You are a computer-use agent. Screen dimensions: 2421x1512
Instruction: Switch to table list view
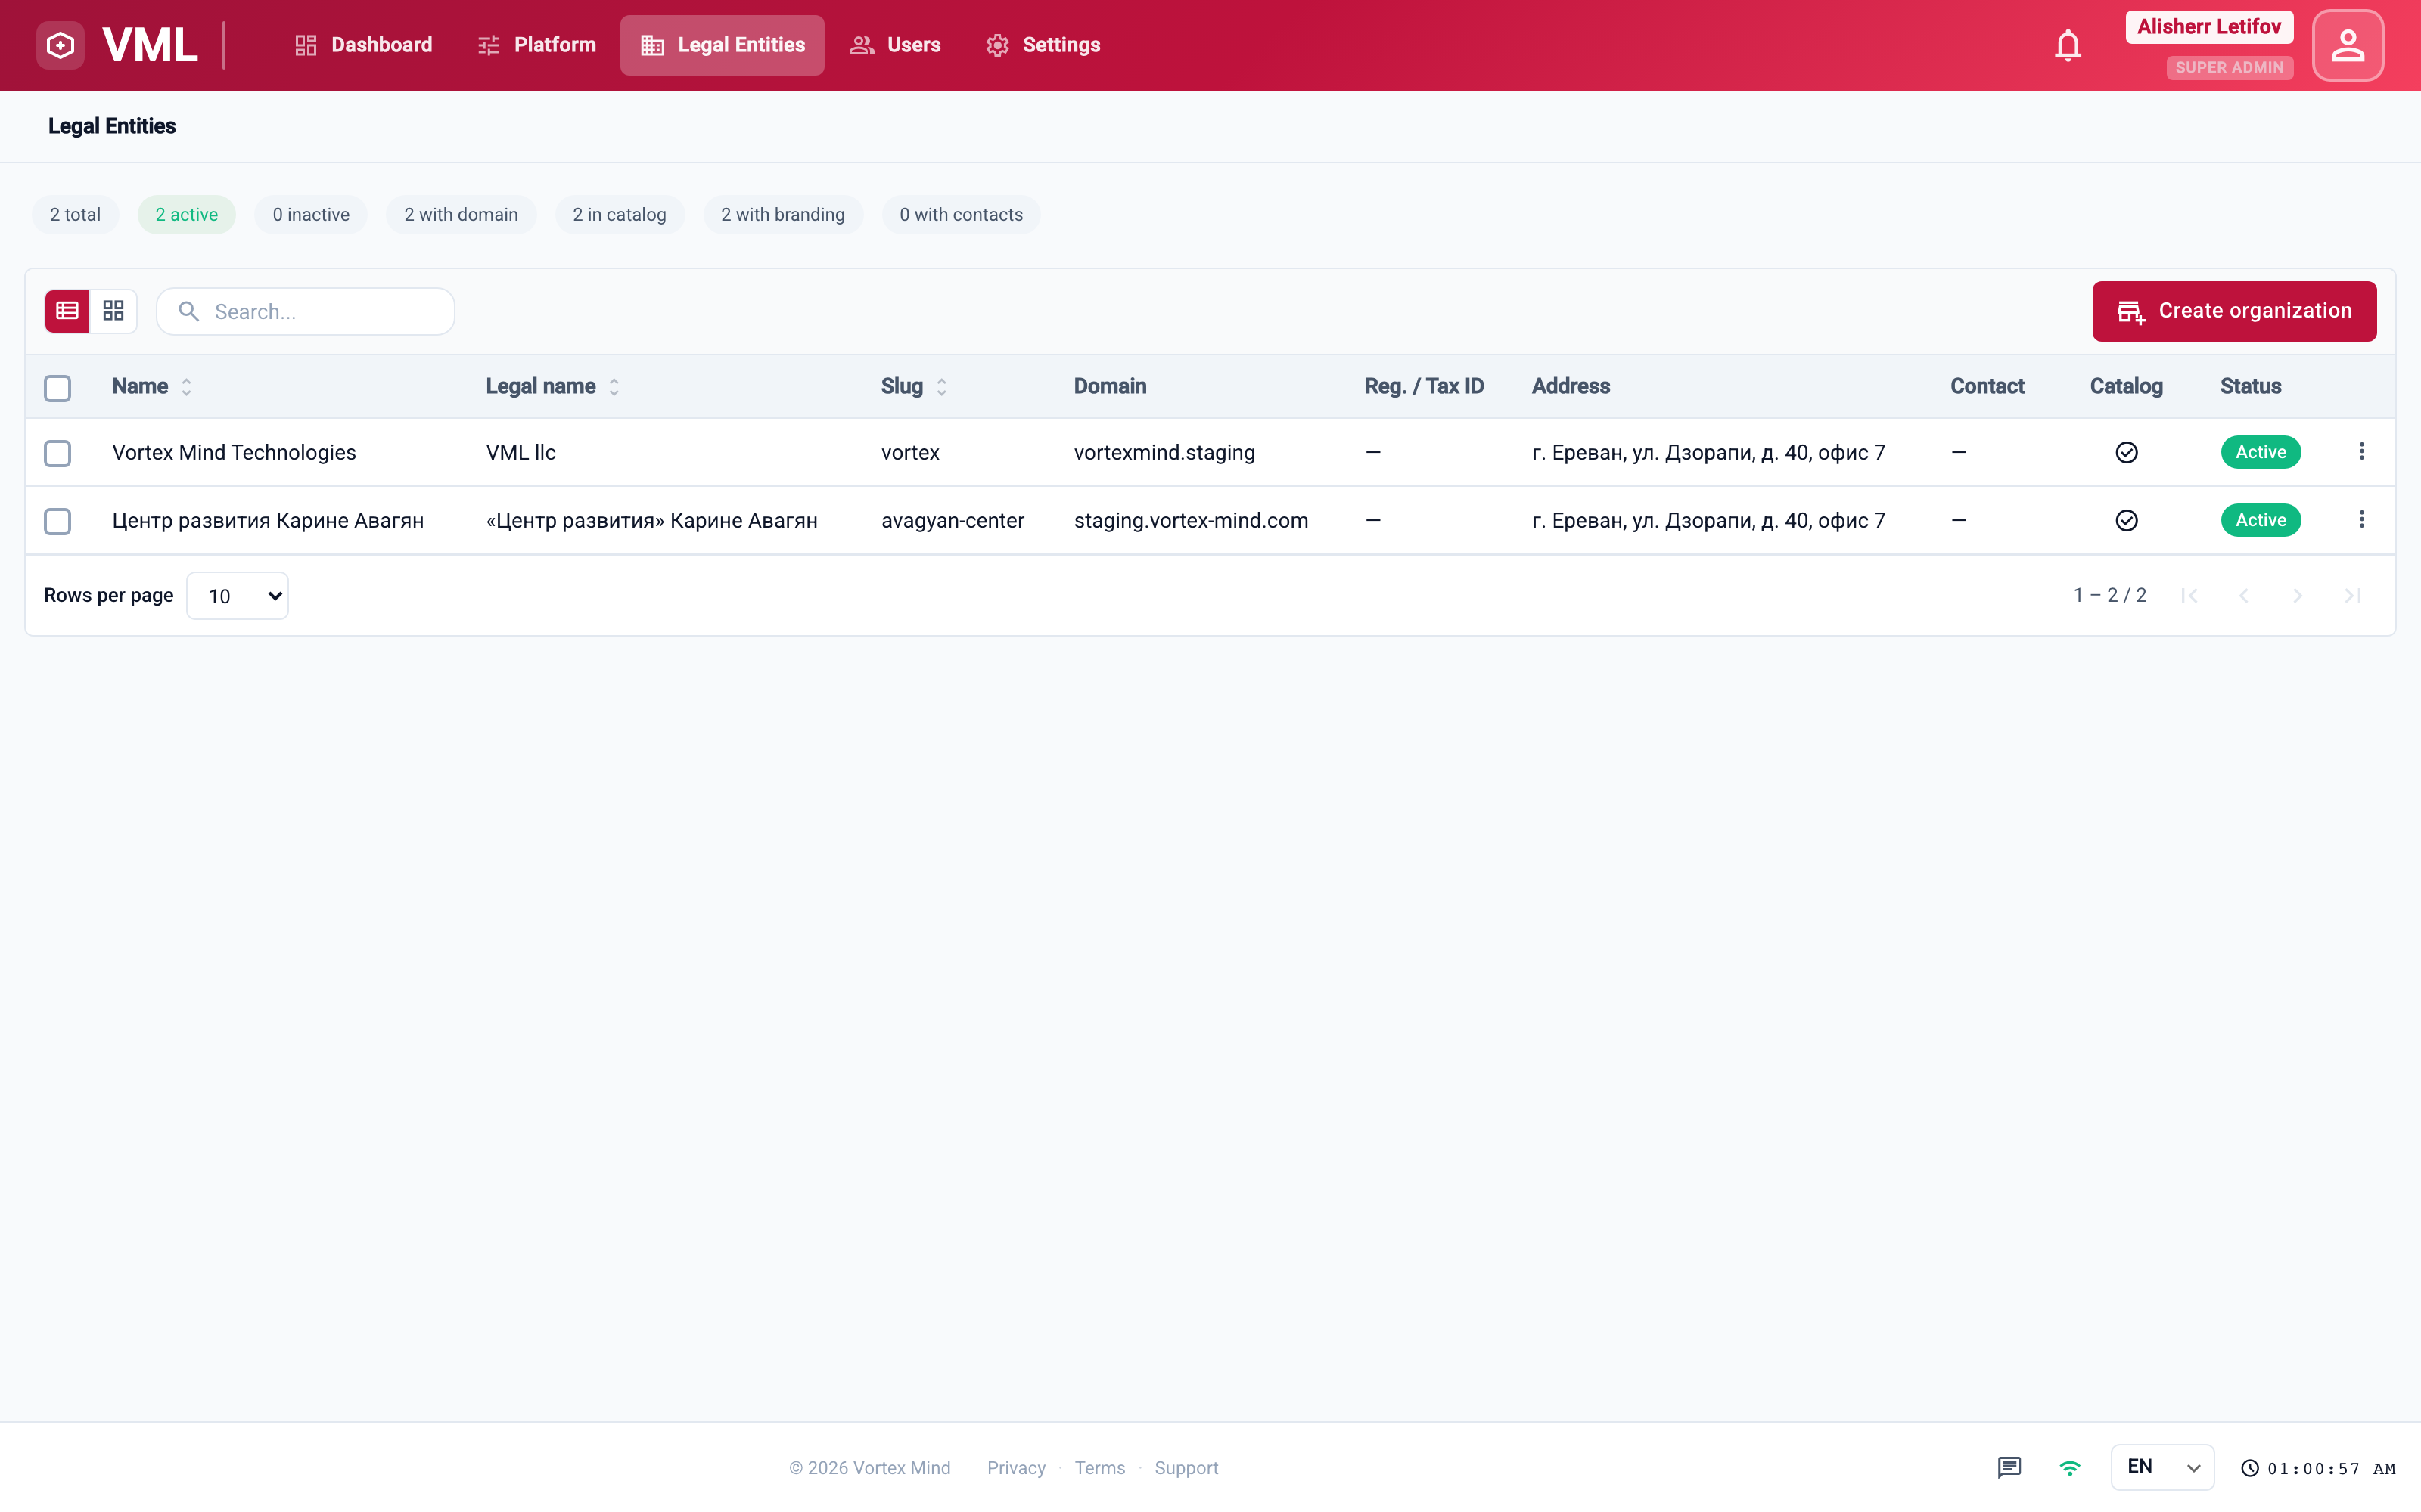pyautogui.click(x=67, y=311)
